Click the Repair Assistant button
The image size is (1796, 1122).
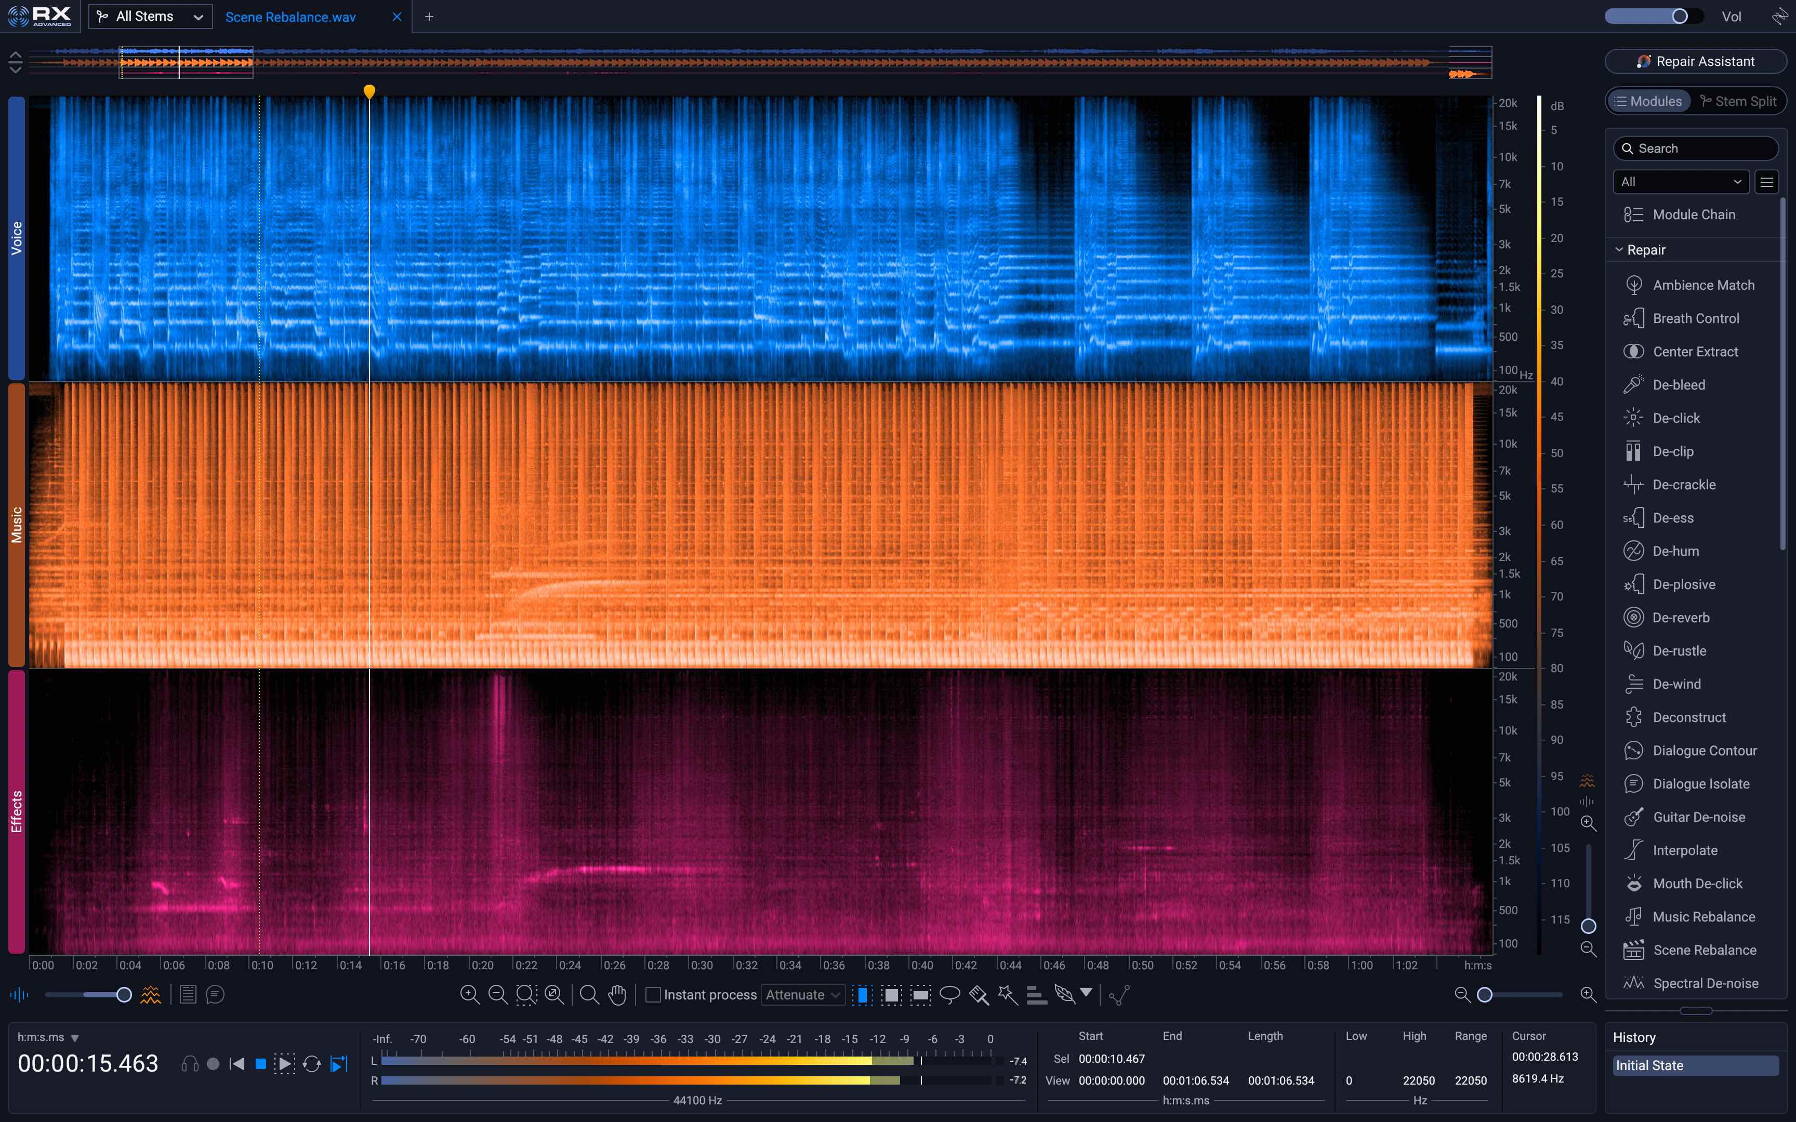[1695, 62]
